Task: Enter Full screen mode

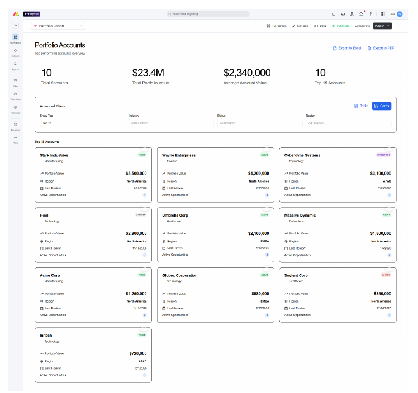Action: [x=277, y=26]
